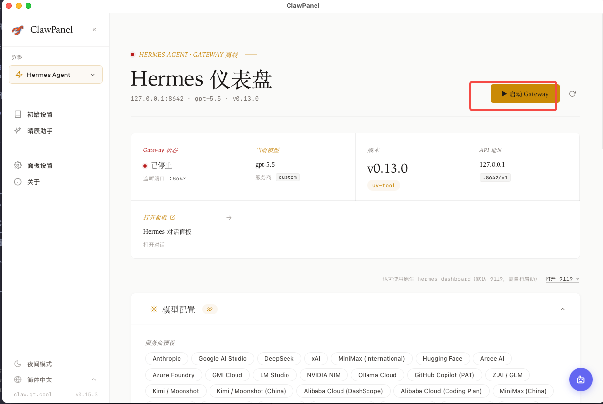This screenshot has width=603, height=404.
Task: Select the Ollama Cloud preset
Action: point(377,375)
